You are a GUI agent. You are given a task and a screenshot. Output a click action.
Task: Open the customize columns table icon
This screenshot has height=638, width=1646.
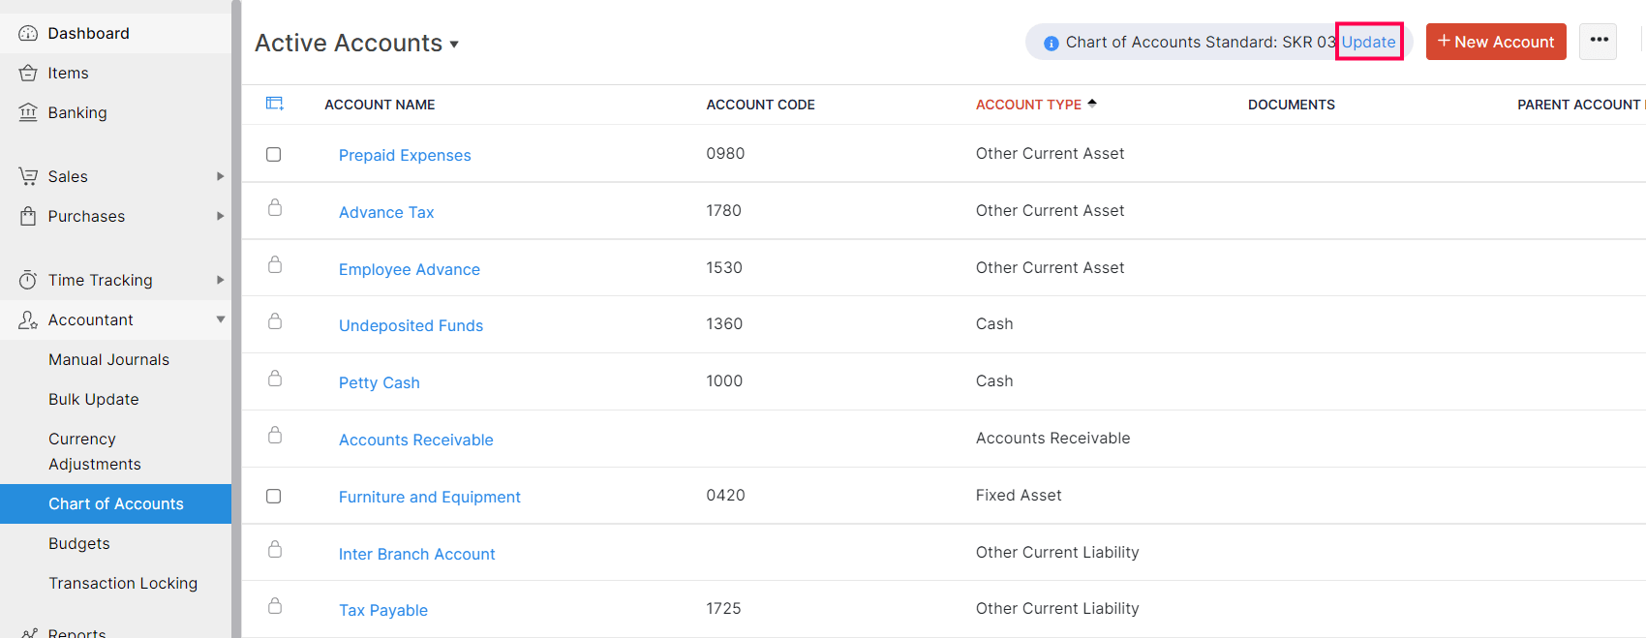point(275,104)
